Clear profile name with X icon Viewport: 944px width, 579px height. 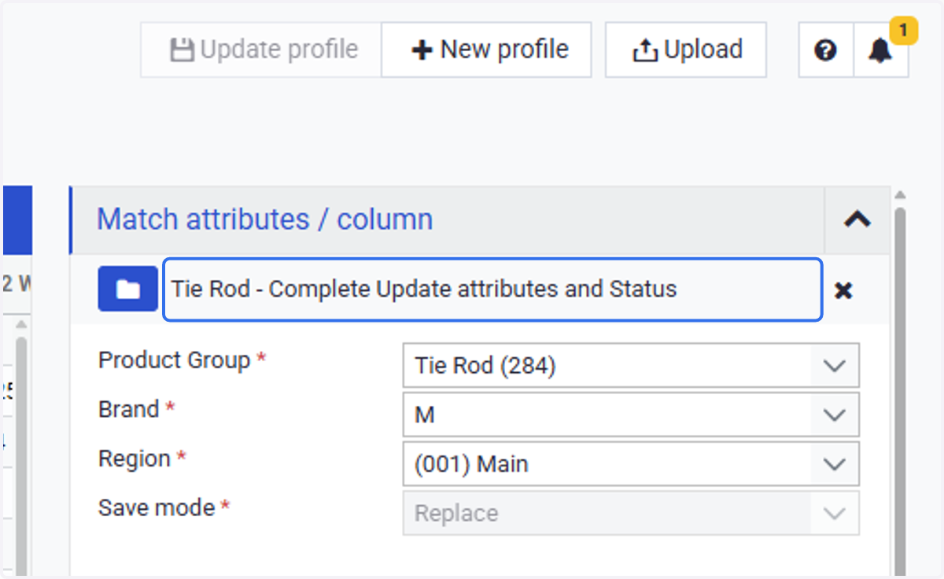(x=843, y=290)
